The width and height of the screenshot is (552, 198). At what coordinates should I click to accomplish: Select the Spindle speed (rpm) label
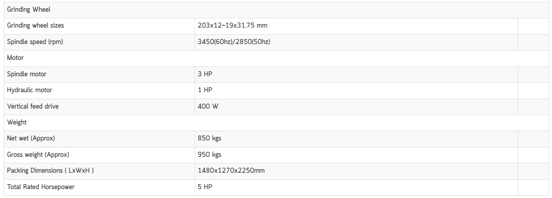tap(35, 42)
